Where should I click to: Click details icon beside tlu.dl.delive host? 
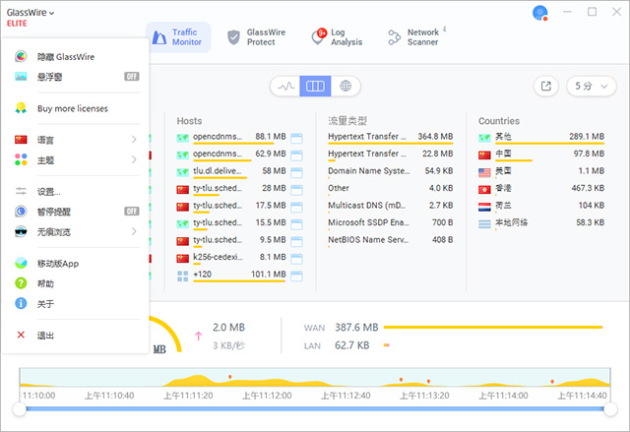(295, 171)
